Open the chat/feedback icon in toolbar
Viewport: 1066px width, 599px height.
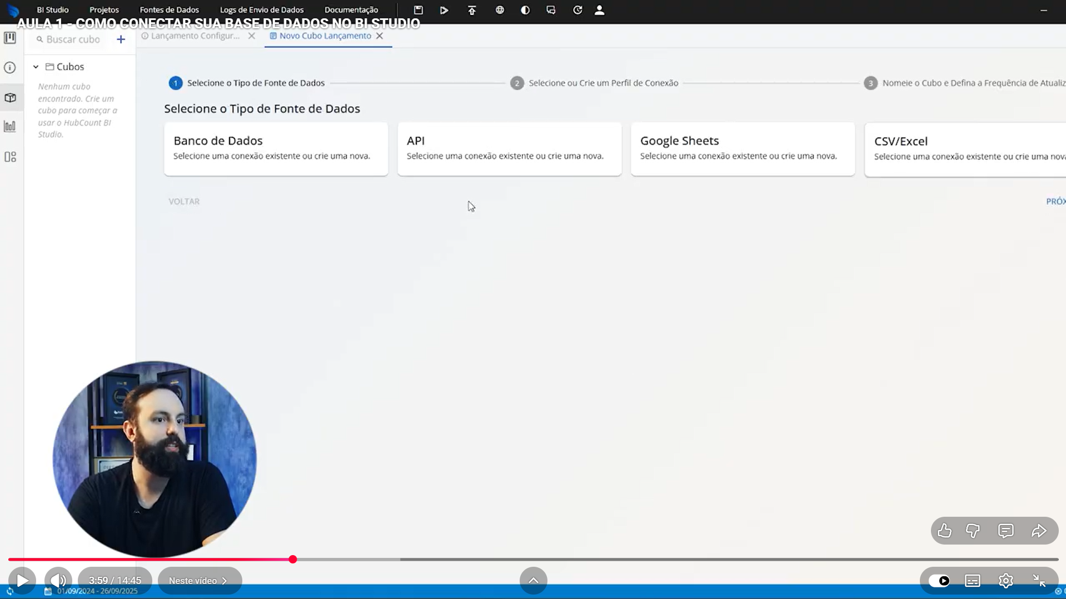point(551,10)
